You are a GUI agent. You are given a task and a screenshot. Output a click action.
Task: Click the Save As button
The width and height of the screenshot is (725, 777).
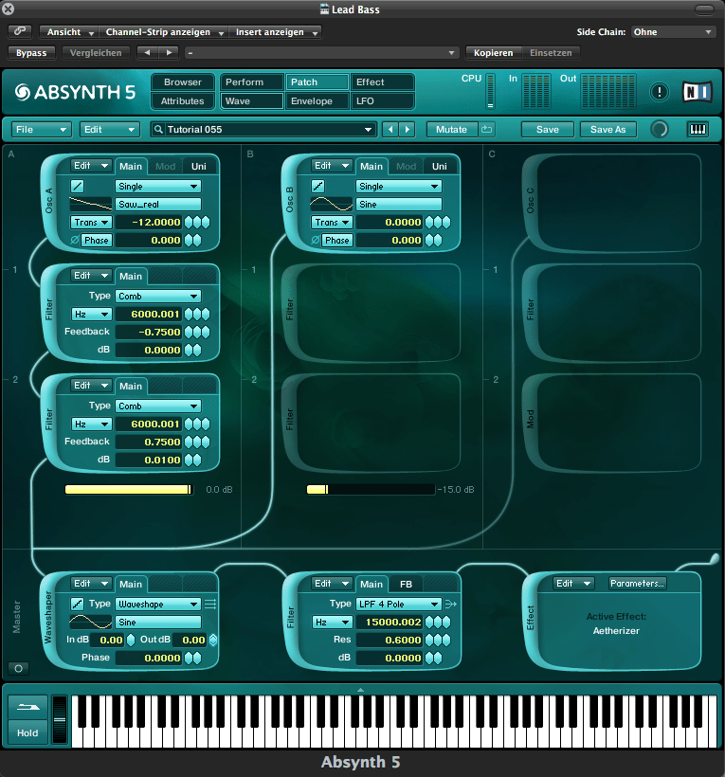coord(607,129)
